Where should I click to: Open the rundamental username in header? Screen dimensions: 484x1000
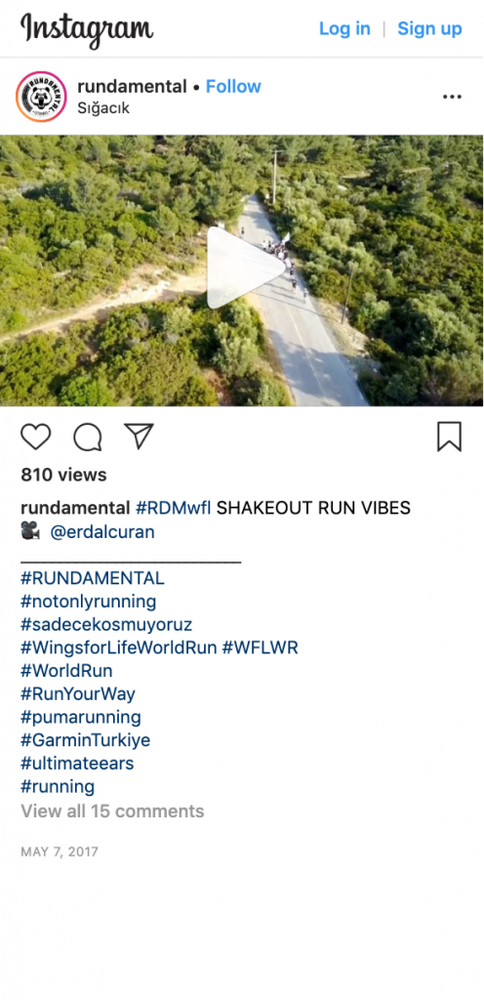click(133, 86)
